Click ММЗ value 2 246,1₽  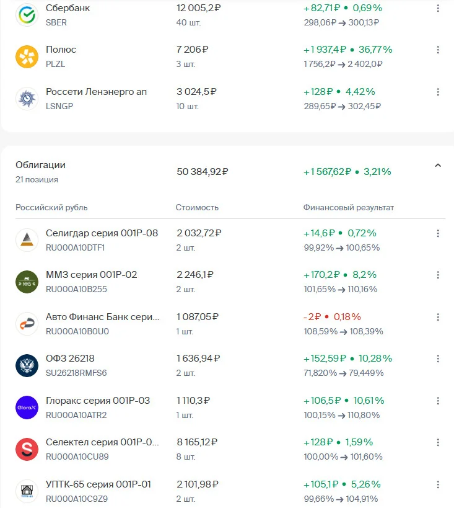pos(195,275)
